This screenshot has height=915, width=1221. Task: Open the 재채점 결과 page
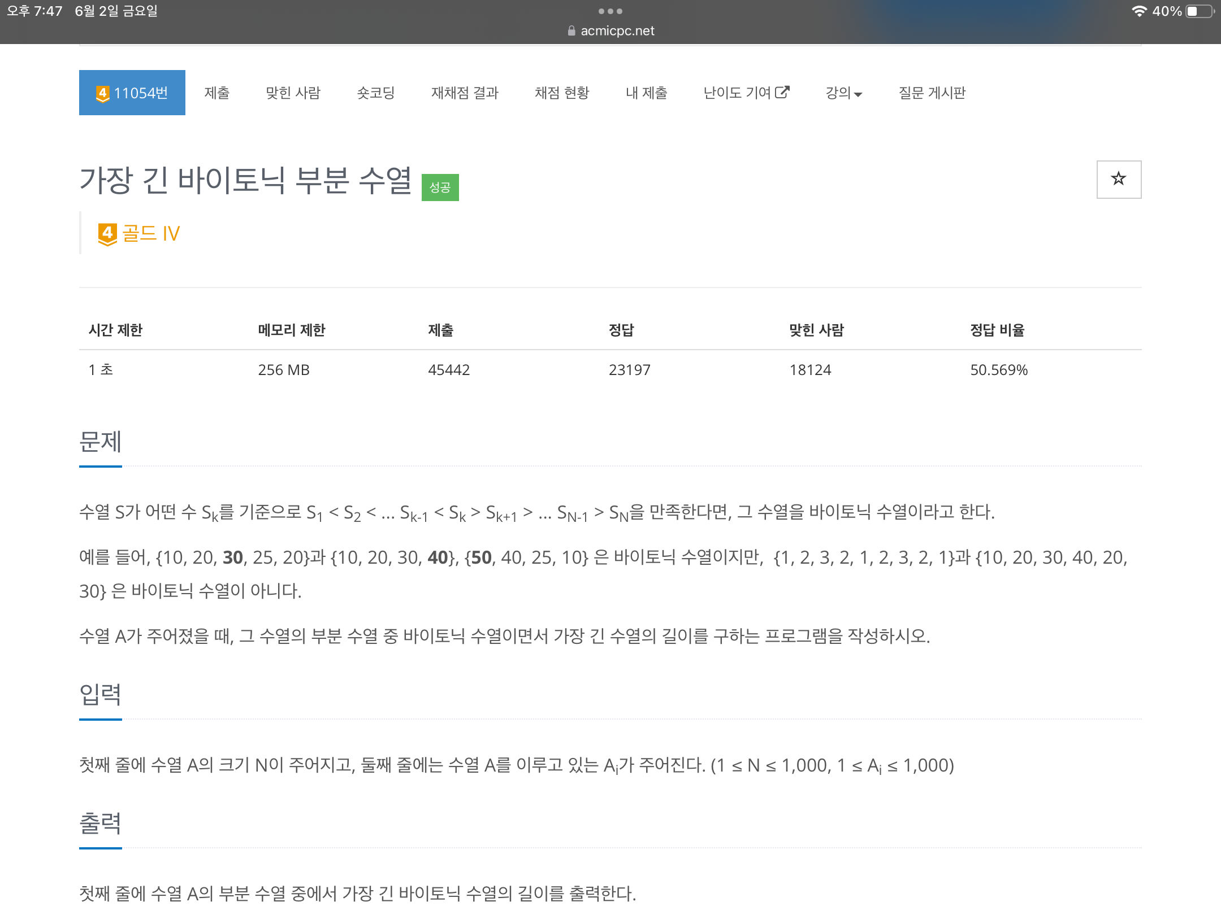(465, 93)
